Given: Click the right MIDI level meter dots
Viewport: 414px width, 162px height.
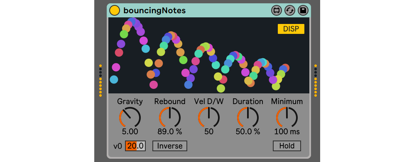Looking at the screenshot, I should coord(316,80).
